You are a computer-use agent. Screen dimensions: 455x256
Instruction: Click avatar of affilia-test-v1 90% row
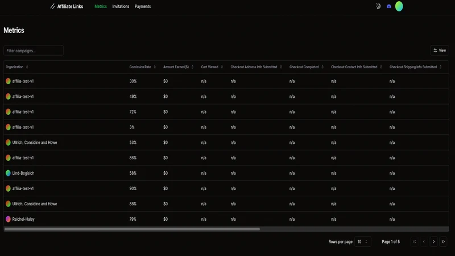[x=8, y=188]
